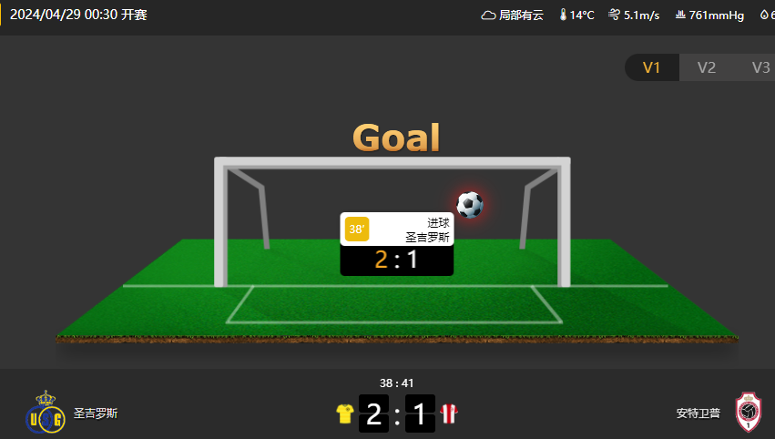This screenshot has height=439, width=775.
Task: Click the 38 : 41 match clock
Action: 396,383
